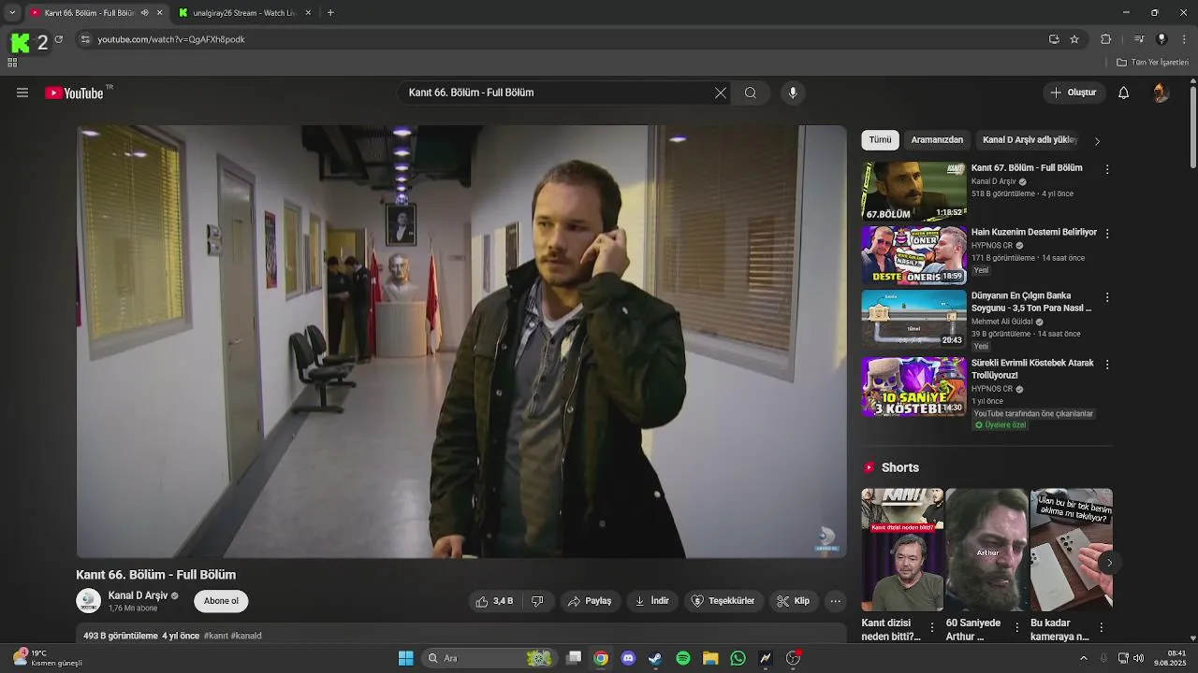The width and height of the screenshot is (1198, 673).
Task: Open options for Dünyanın En Çılgın Banka Soygunu
Action: coord(1107,297)
